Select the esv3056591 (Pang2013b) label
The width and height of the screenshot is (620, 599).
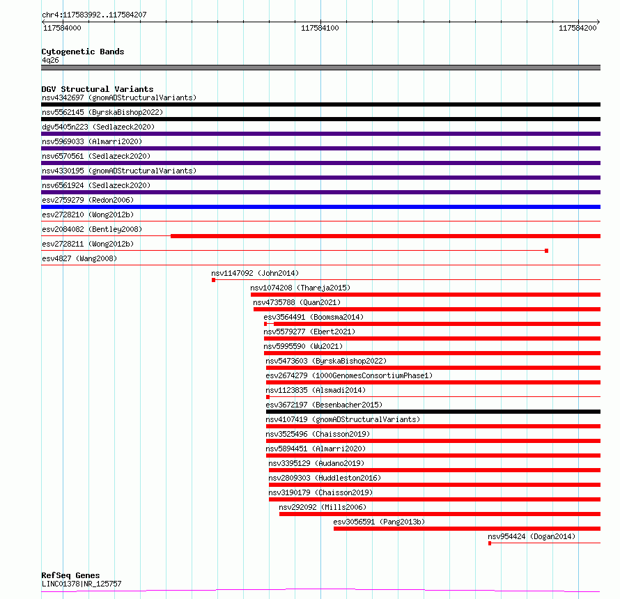(x=379, y=522)
